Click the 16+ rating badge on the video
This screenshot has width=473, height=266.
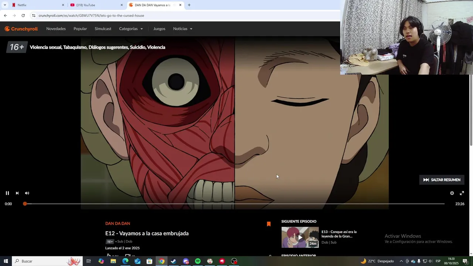pos(17,47)
